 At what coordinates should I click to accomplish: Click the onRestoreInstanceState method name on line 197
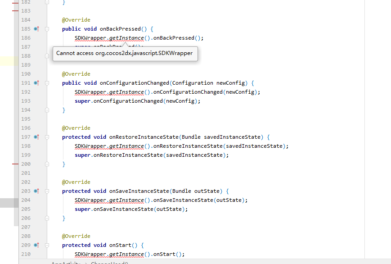coord(144,137)
